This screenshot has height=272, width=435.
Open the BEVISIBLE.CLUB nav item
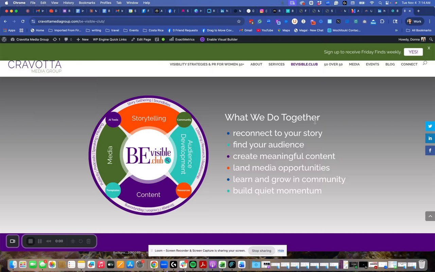[x=304, y=64]
